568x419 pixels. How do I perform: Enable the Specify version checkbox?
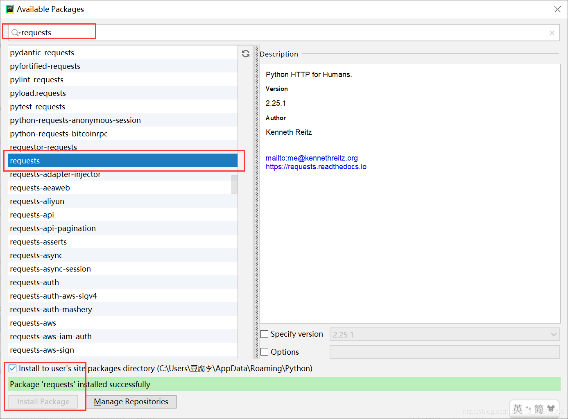tap(265, 334)
